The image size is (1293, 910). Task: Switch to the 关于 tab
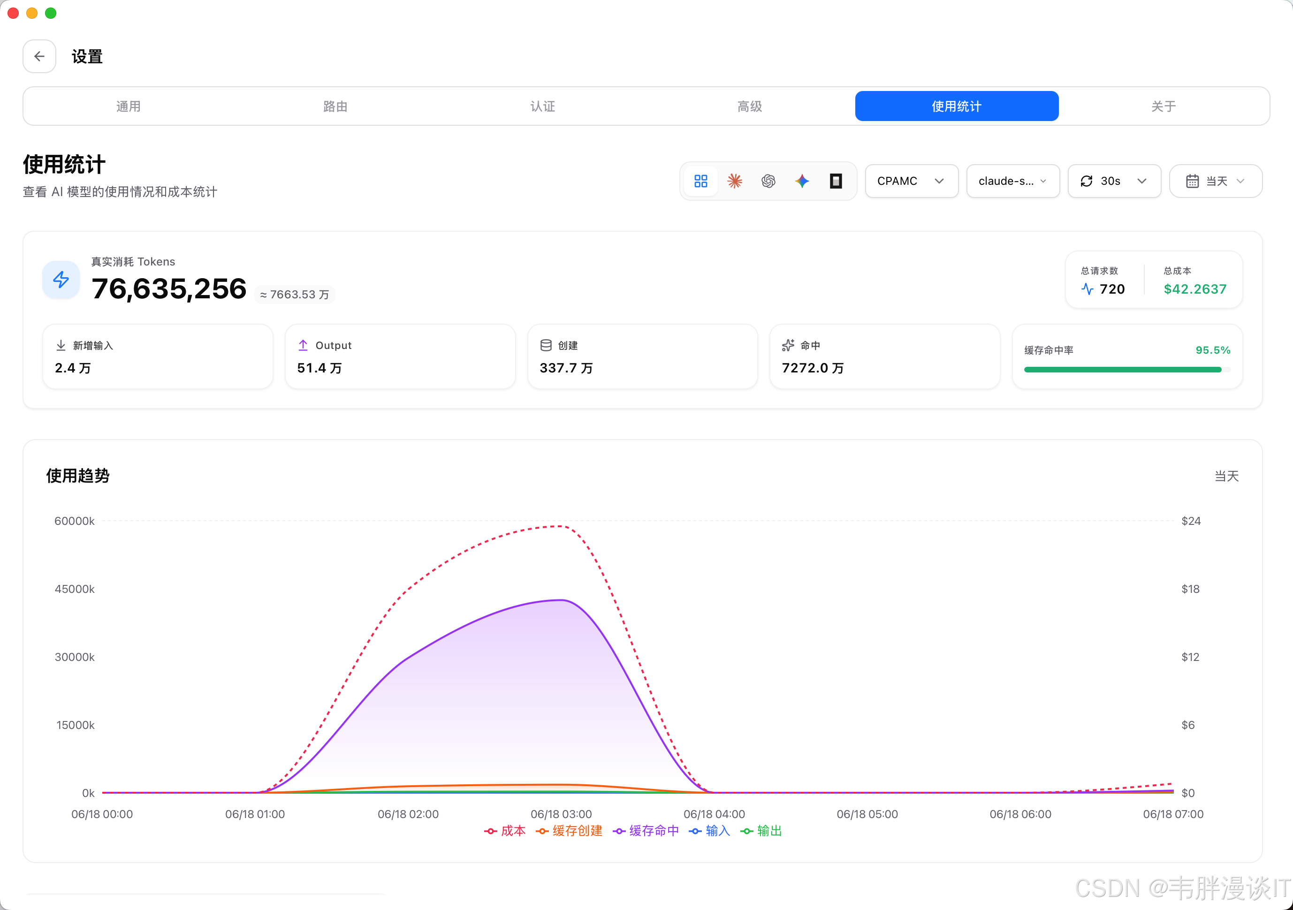(x=1164, y=106)
